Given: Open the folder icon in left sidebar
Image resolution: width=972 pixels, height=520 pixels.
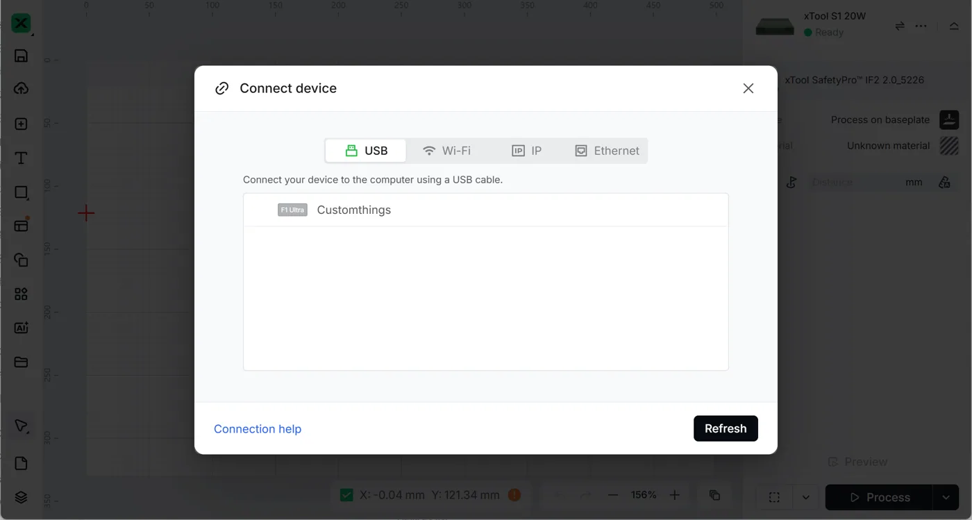Looking at the screenshot, I should click(21, 362).
